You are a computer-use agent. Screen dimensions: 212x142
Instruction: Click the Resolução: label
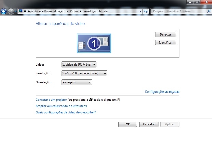click(43, 73)
